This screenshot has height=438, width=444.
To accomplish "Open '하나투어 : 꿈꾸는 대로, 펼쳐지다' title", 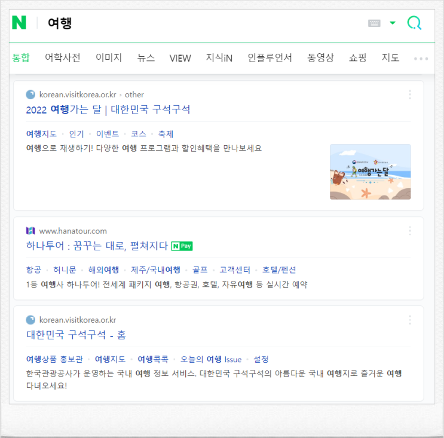I will (x=97, y=246).
